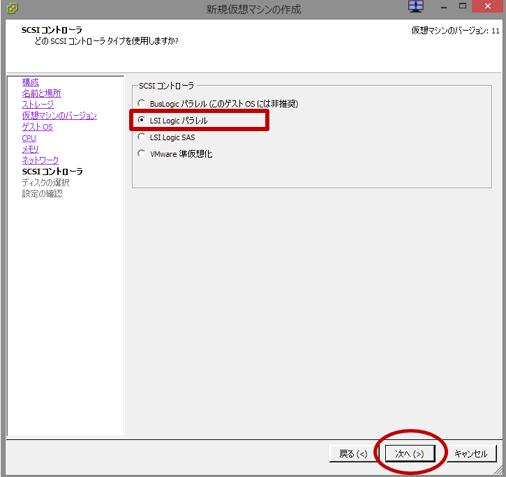Open the CPU step link
The height and width of the screenshot is (477, 506).
coord(29,138)
